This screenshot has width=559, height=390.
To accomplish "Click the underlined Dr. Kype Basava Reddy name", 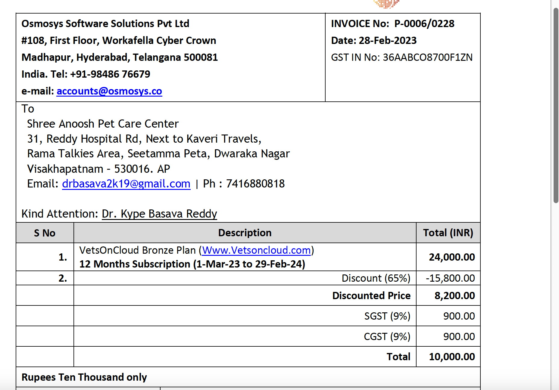I will 159,214.
